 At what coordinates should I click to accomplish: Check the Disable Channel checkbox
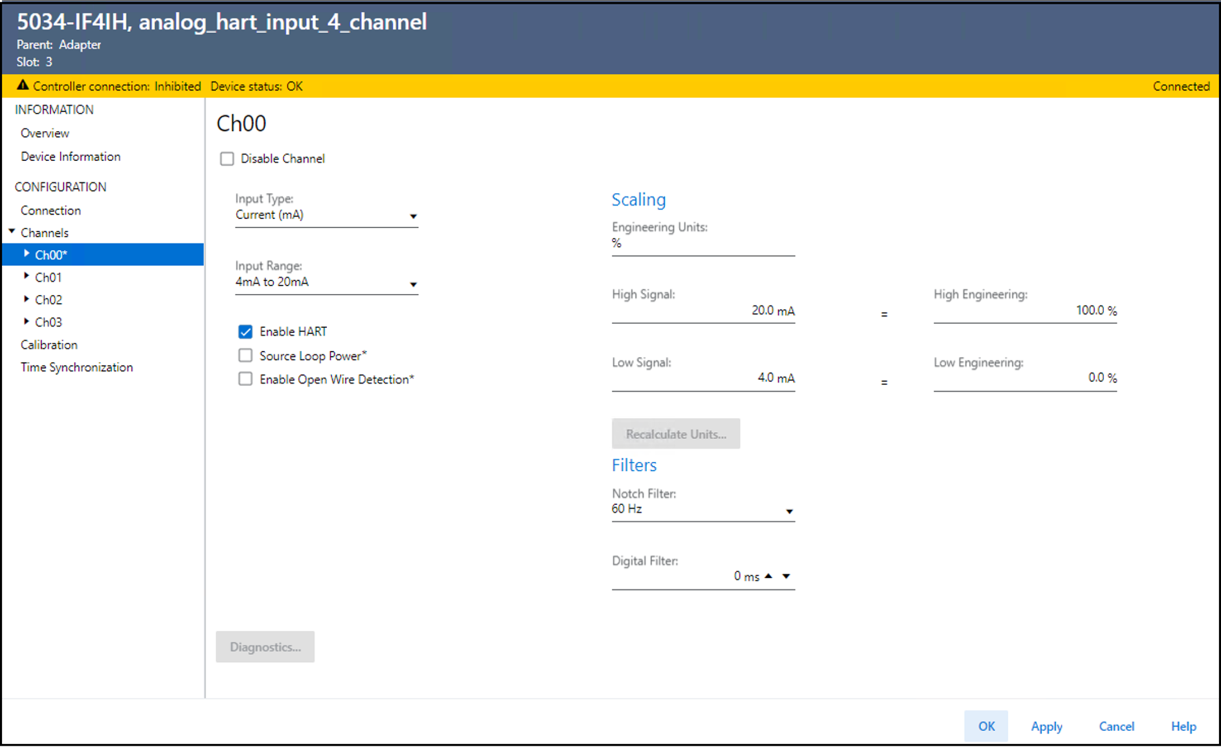(227, 159)
